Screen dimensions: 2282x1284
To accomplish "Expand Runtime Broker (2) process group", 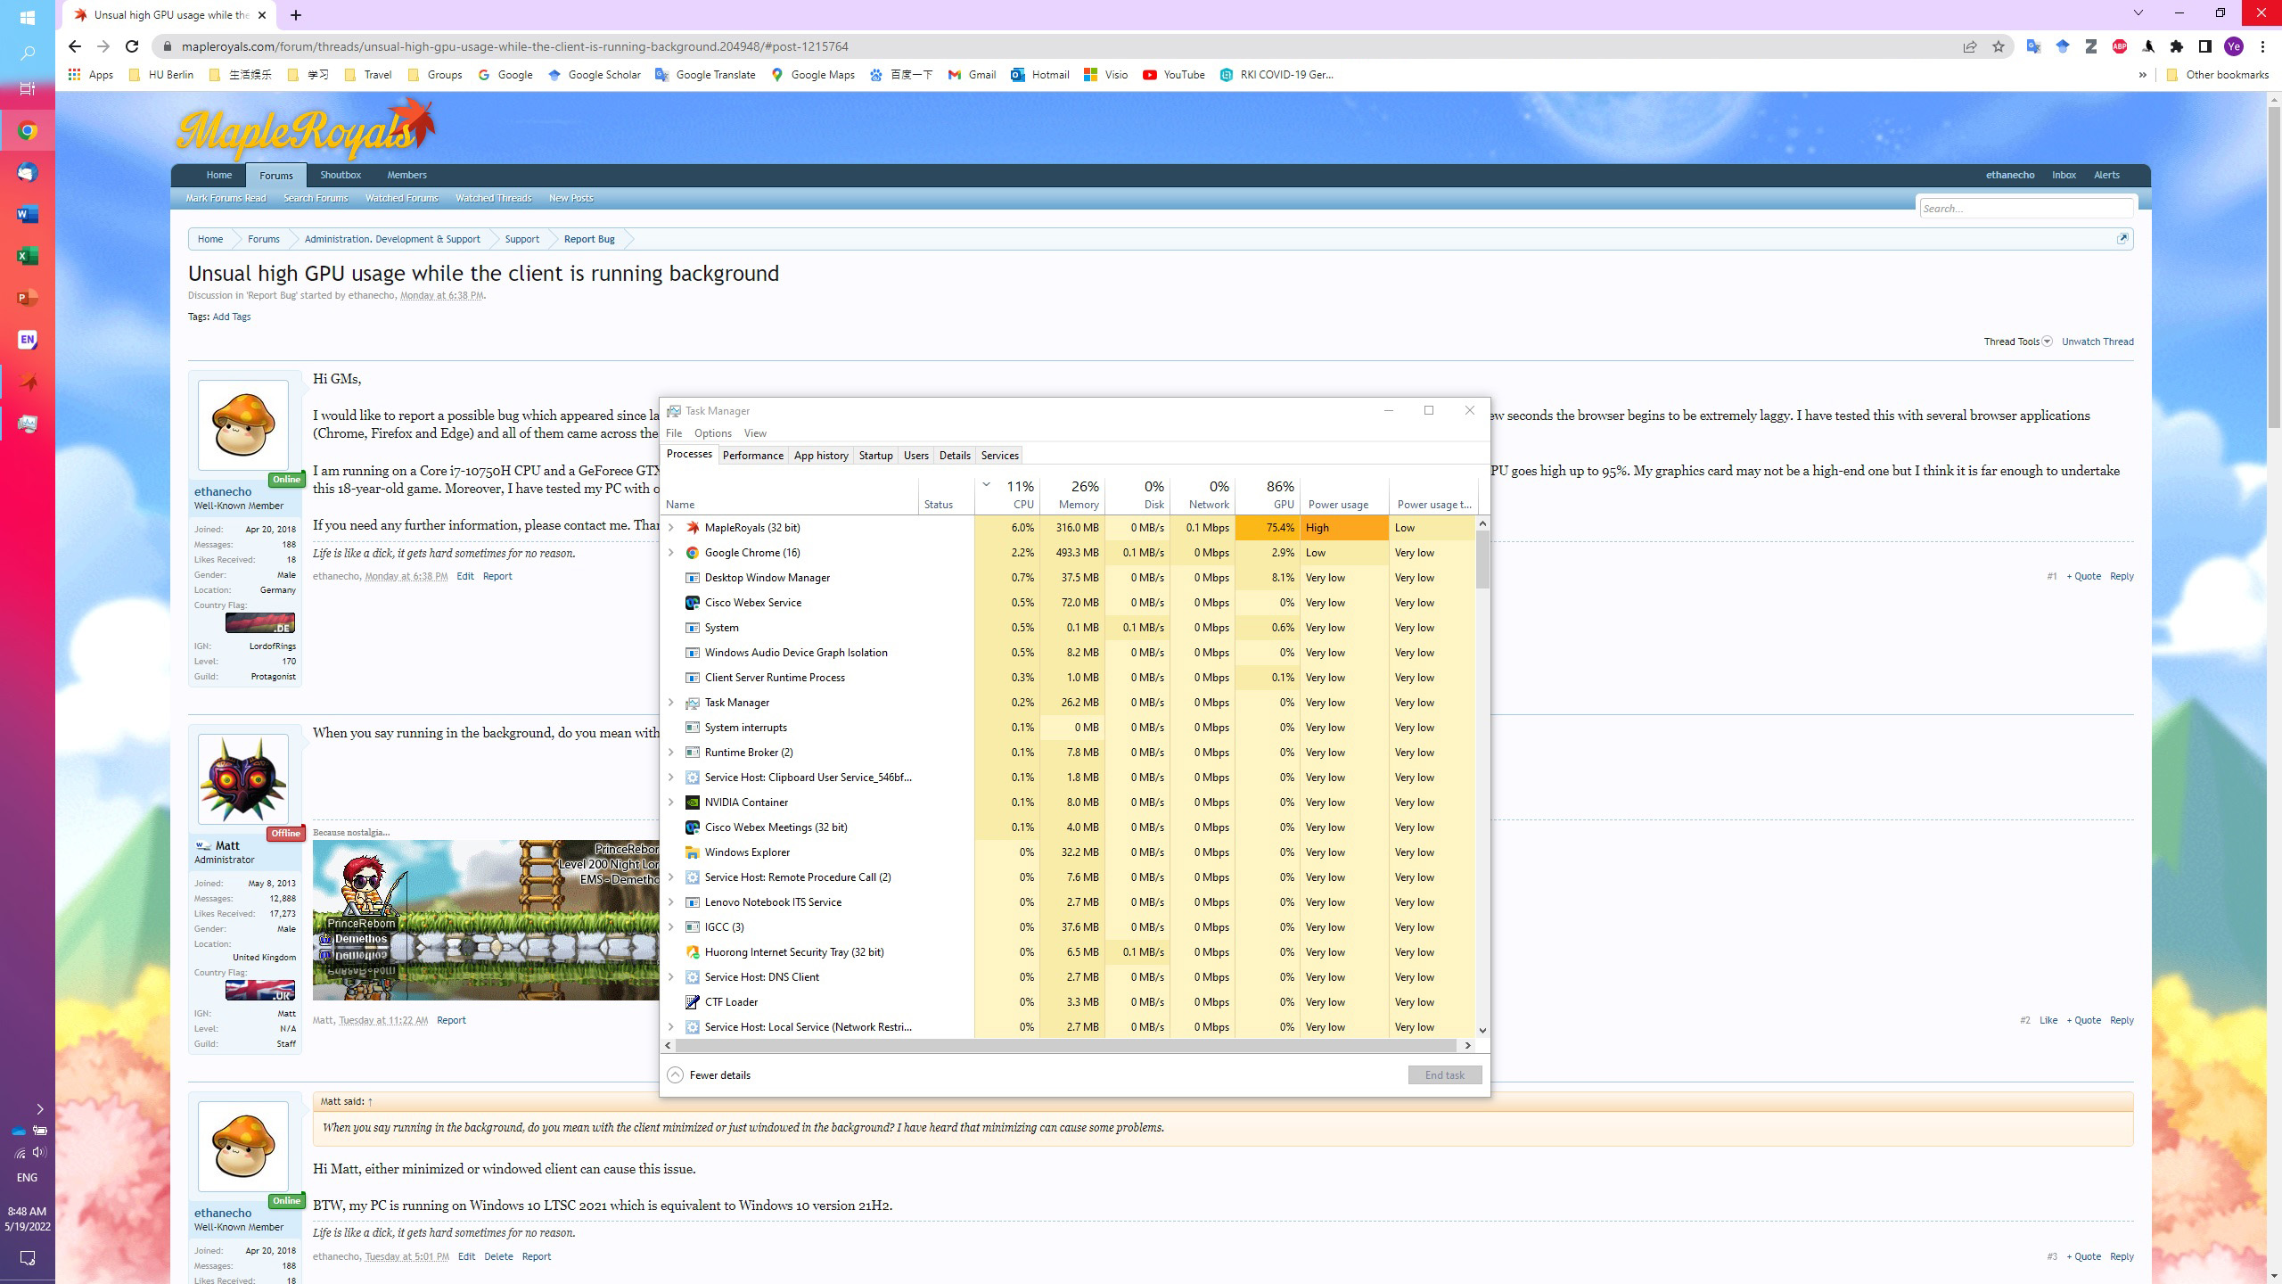I will (671, 753).
